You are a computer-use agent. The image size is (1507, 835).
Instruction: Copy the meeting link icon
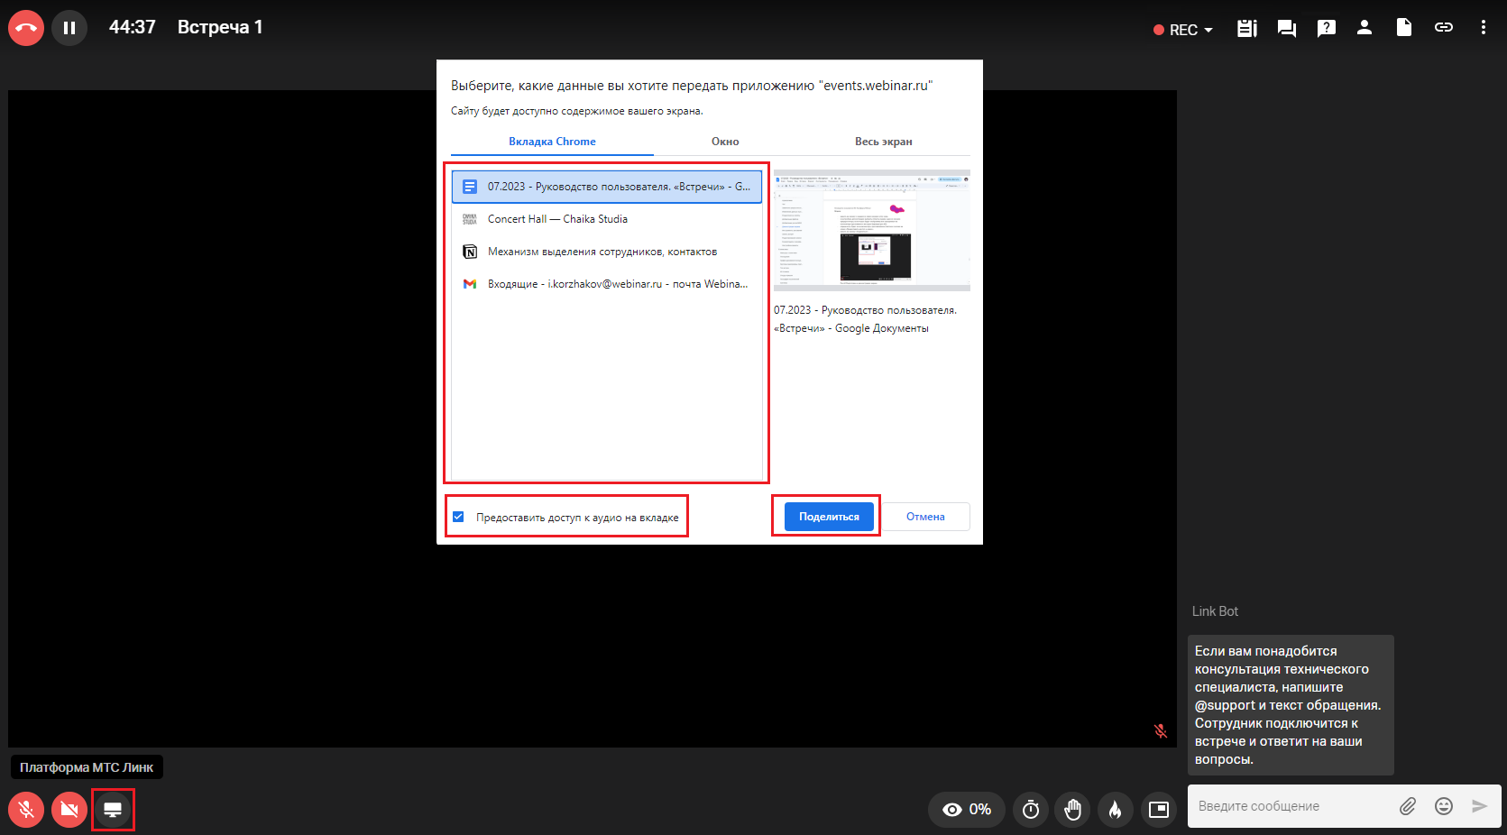coord(1444,28)
